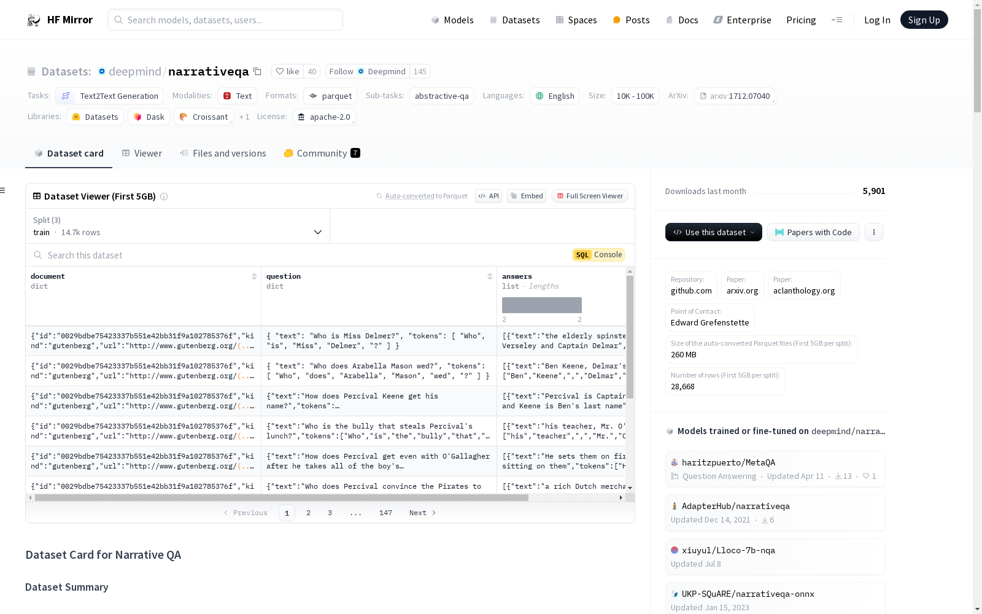Follow the Deepmind organization
Image resolution: width=982 pixels, height=614 pixels.
[x=368, y=71]
